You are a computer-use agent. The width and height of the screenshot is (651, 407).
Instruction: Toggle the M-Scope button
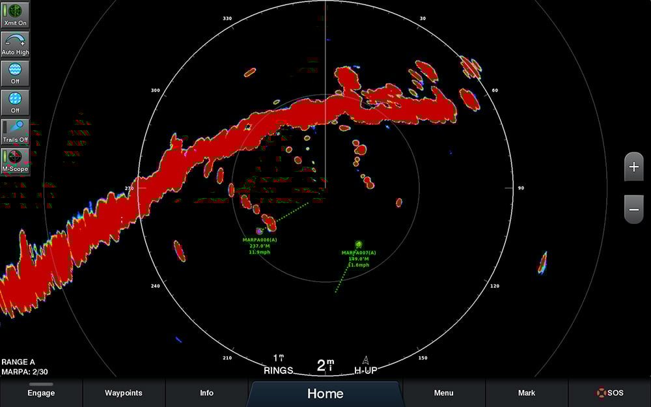[15, 160]
